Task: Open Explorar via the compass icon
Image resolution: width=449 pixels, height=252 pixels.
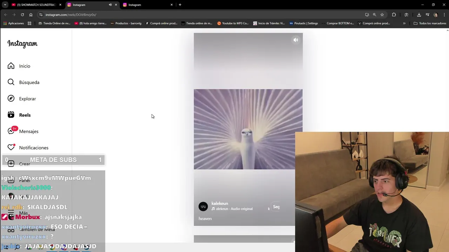Action: tap(11, 98)
